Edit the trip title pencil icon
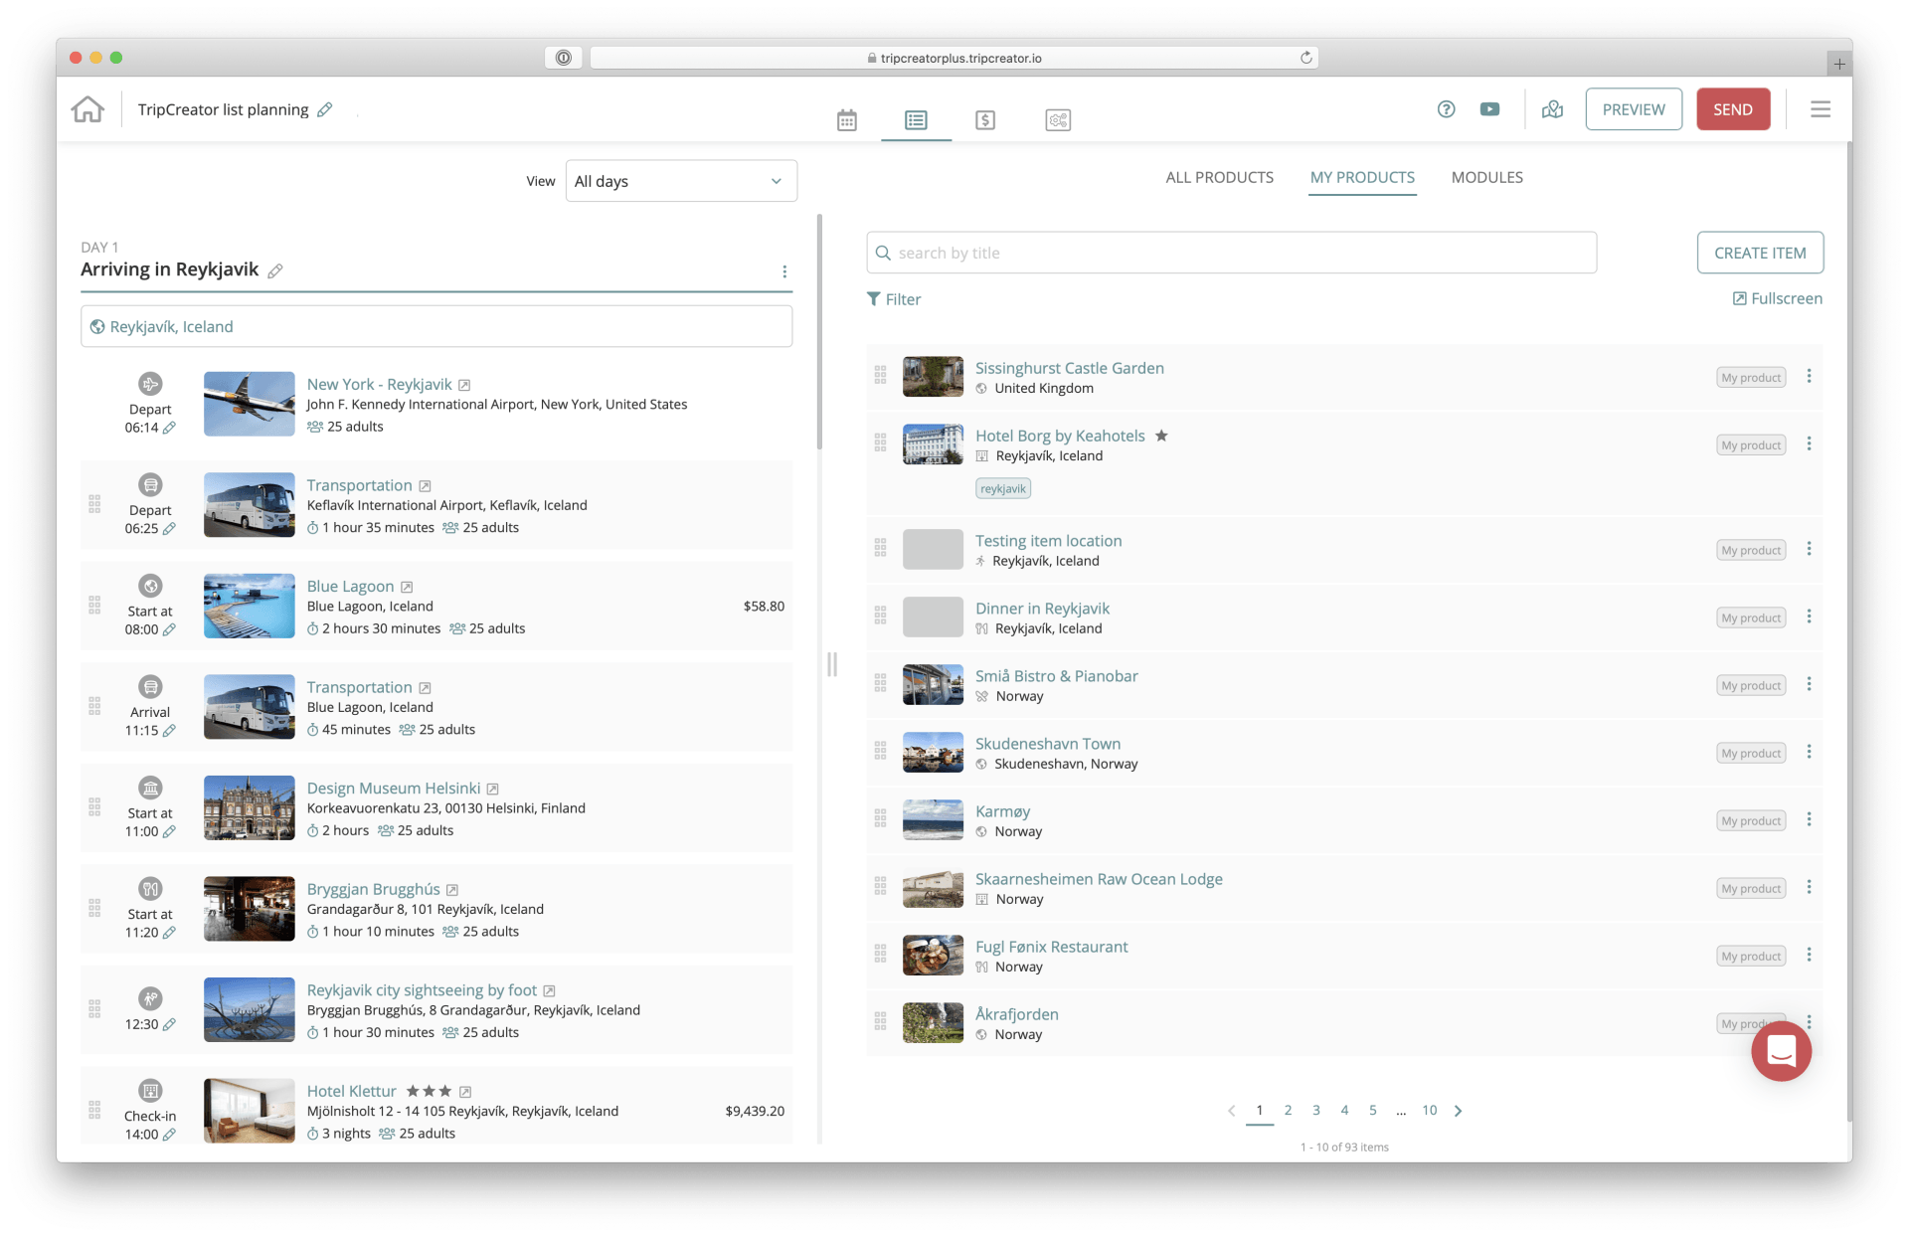 tap(325, 110)
